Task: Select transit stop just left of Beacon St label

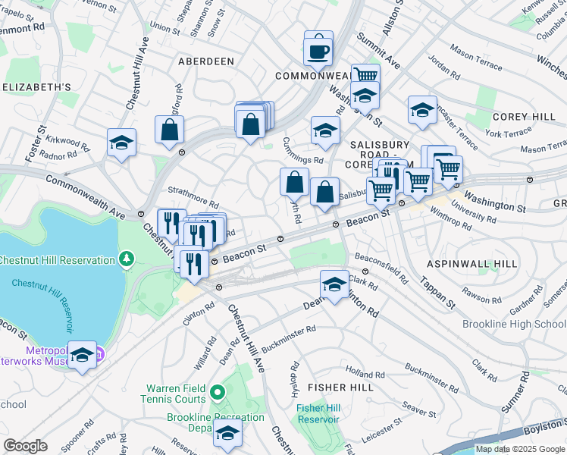Action: click(215, 262)
